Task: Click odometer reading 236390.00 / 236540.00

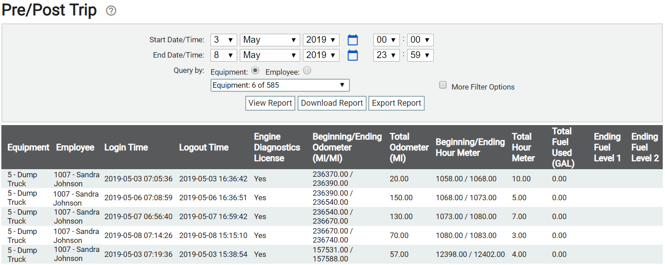Action: [x=333, y=198]
